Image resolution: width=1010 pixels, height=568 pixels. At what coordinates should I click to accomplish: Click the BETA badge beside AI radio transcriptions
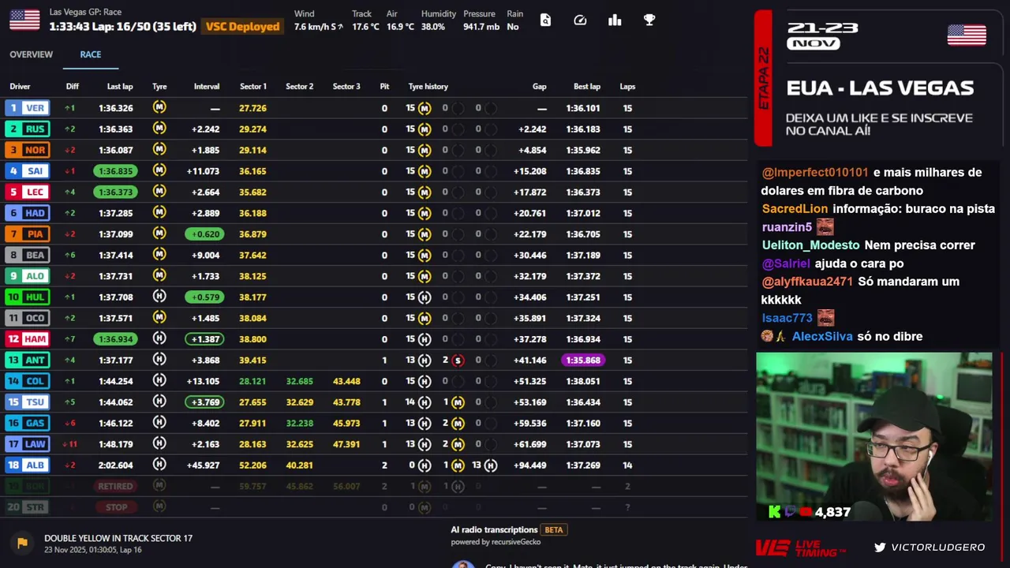coord(554,530)
